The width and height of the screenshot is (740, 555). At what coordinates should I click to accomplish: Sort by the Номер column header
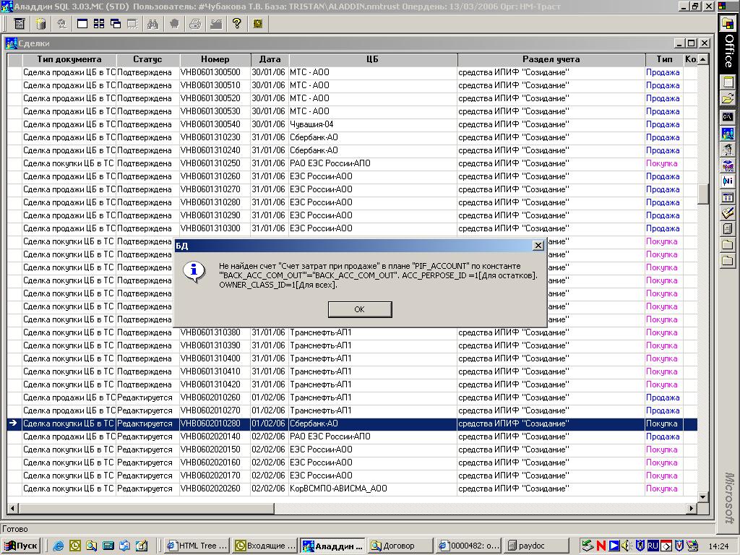point(215,59)
